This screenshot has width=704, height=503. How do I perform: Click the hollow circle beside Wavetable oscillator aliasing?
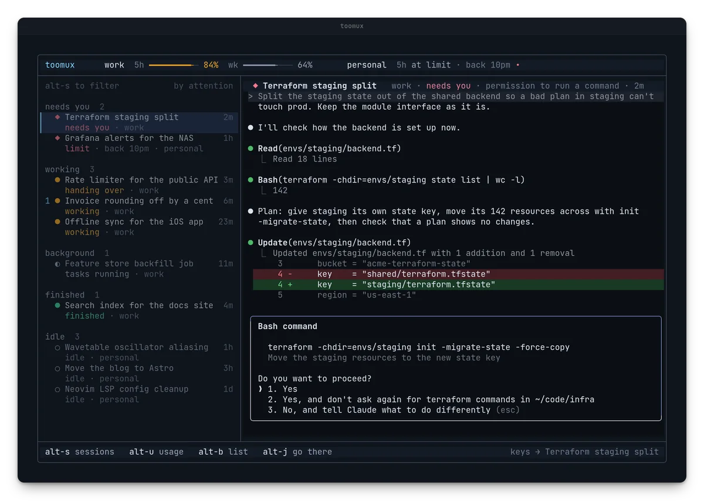(57, 347)
